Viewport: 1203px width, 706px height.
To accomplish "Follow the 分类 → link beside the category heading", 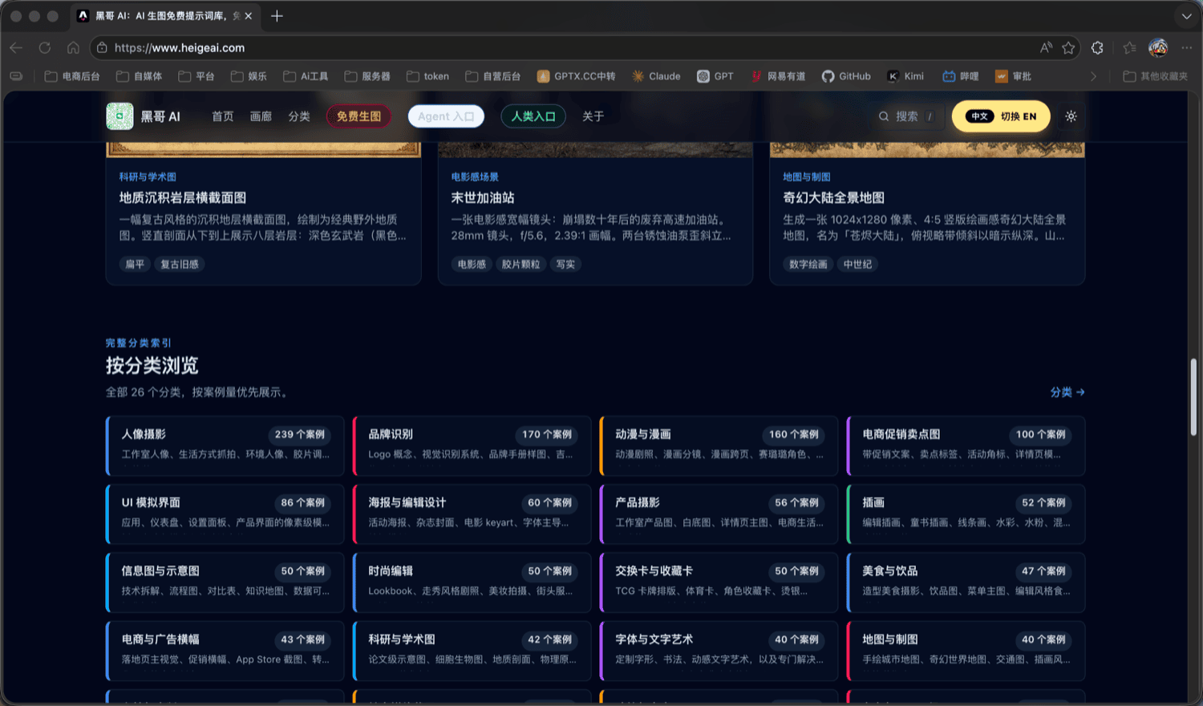I will click(1067, 392).
